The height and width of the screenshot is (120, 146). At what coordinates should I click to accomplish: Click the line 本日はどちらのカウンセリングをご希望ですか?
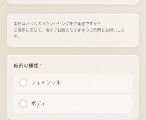tap(57, 24)
